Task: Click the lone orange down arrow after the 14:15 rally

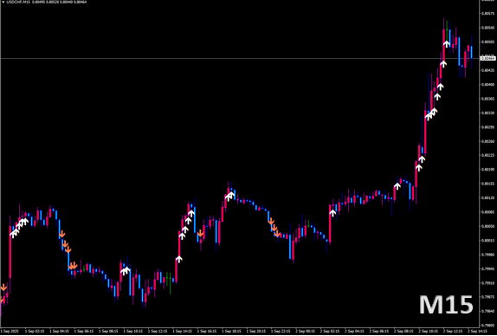Action: (x=200, y=233)
